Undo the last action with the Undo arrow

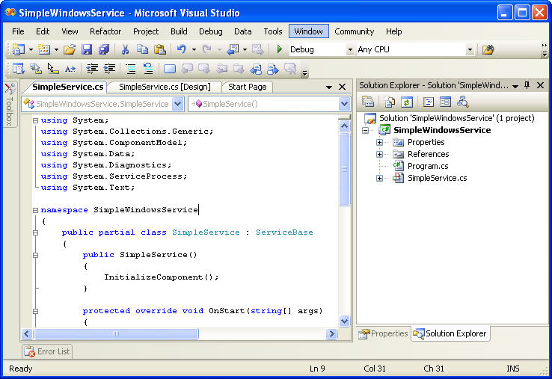[181, 49]
